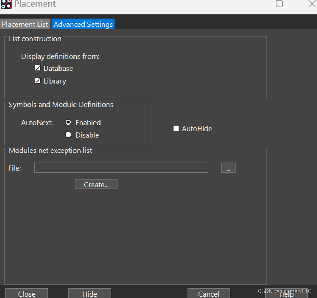Image resolution: width=317 pixels, height=298 pixels.
Task: Click the File: label
Action: 15,168
